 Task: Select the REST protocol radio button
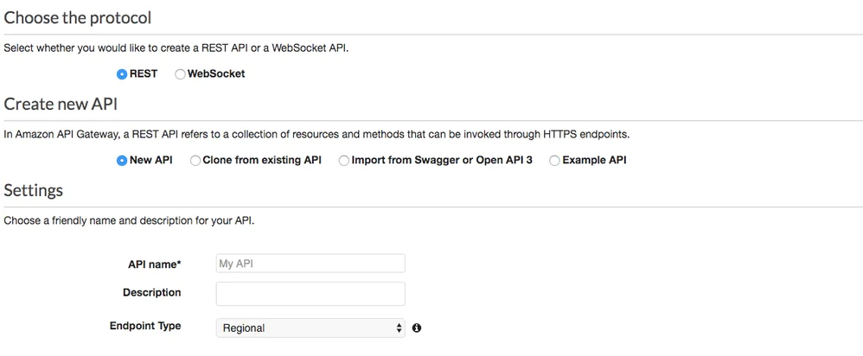point(122,74)
